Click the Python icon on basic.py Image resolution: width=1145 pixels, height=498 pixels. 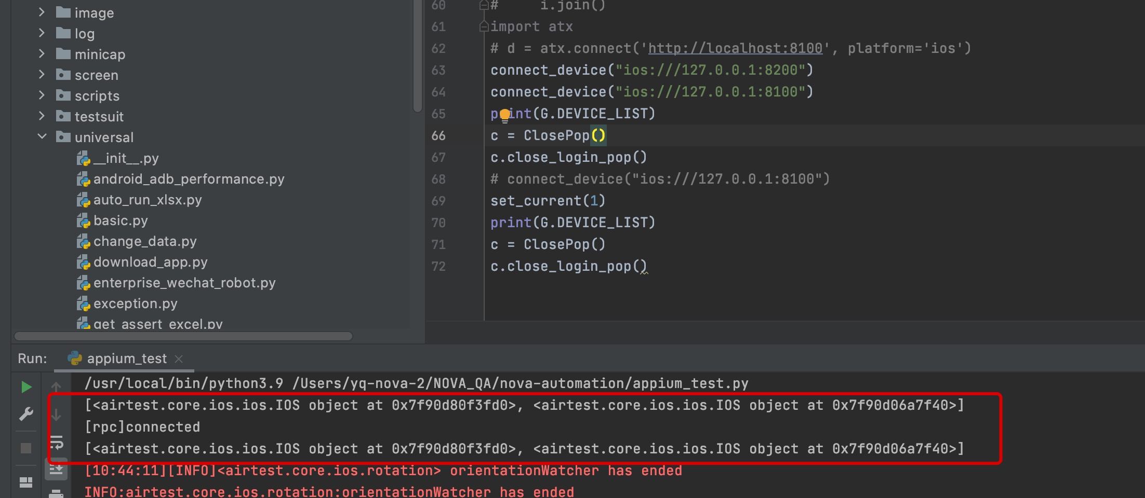coord(84,220)
